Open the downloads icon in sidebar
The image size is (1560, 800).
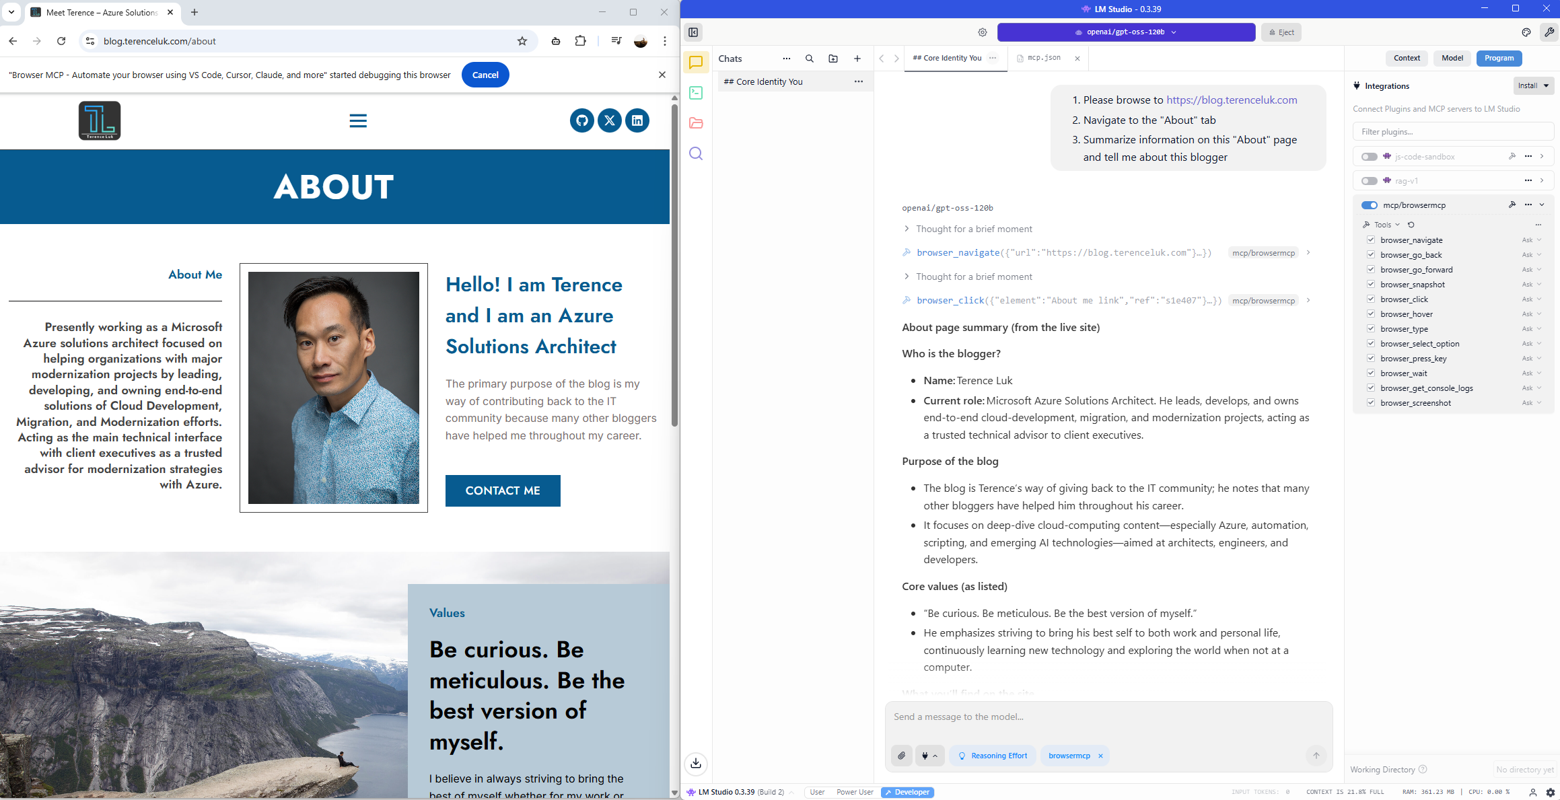(696, 763)
